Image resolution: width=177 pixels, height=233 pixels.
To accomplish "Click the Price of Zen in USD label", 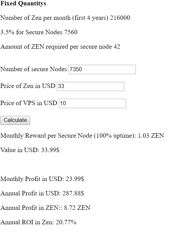I will [x=28, y=86].
